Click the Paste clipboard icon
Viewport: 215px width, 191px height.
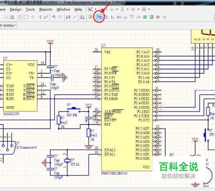pyautogui.click(x=12, y=17)
